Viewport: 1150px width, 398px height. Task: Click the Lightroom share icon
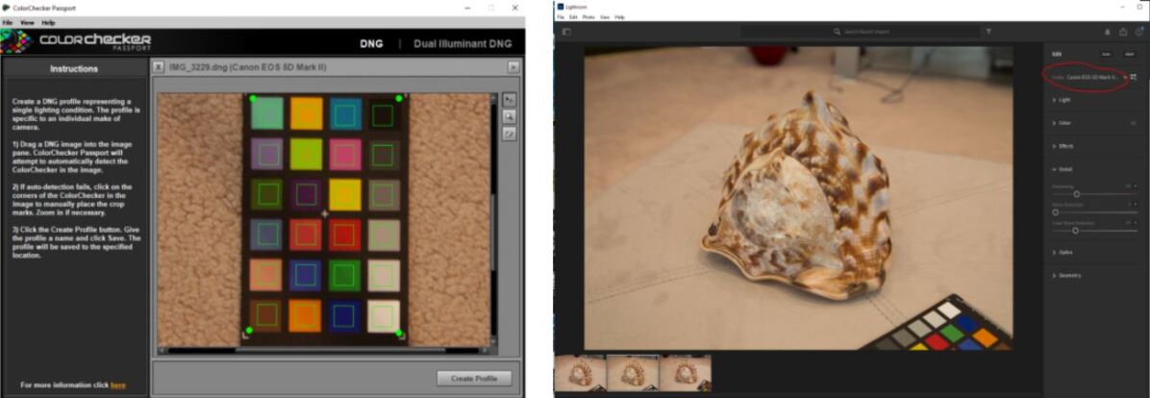tap(1123, 32)
